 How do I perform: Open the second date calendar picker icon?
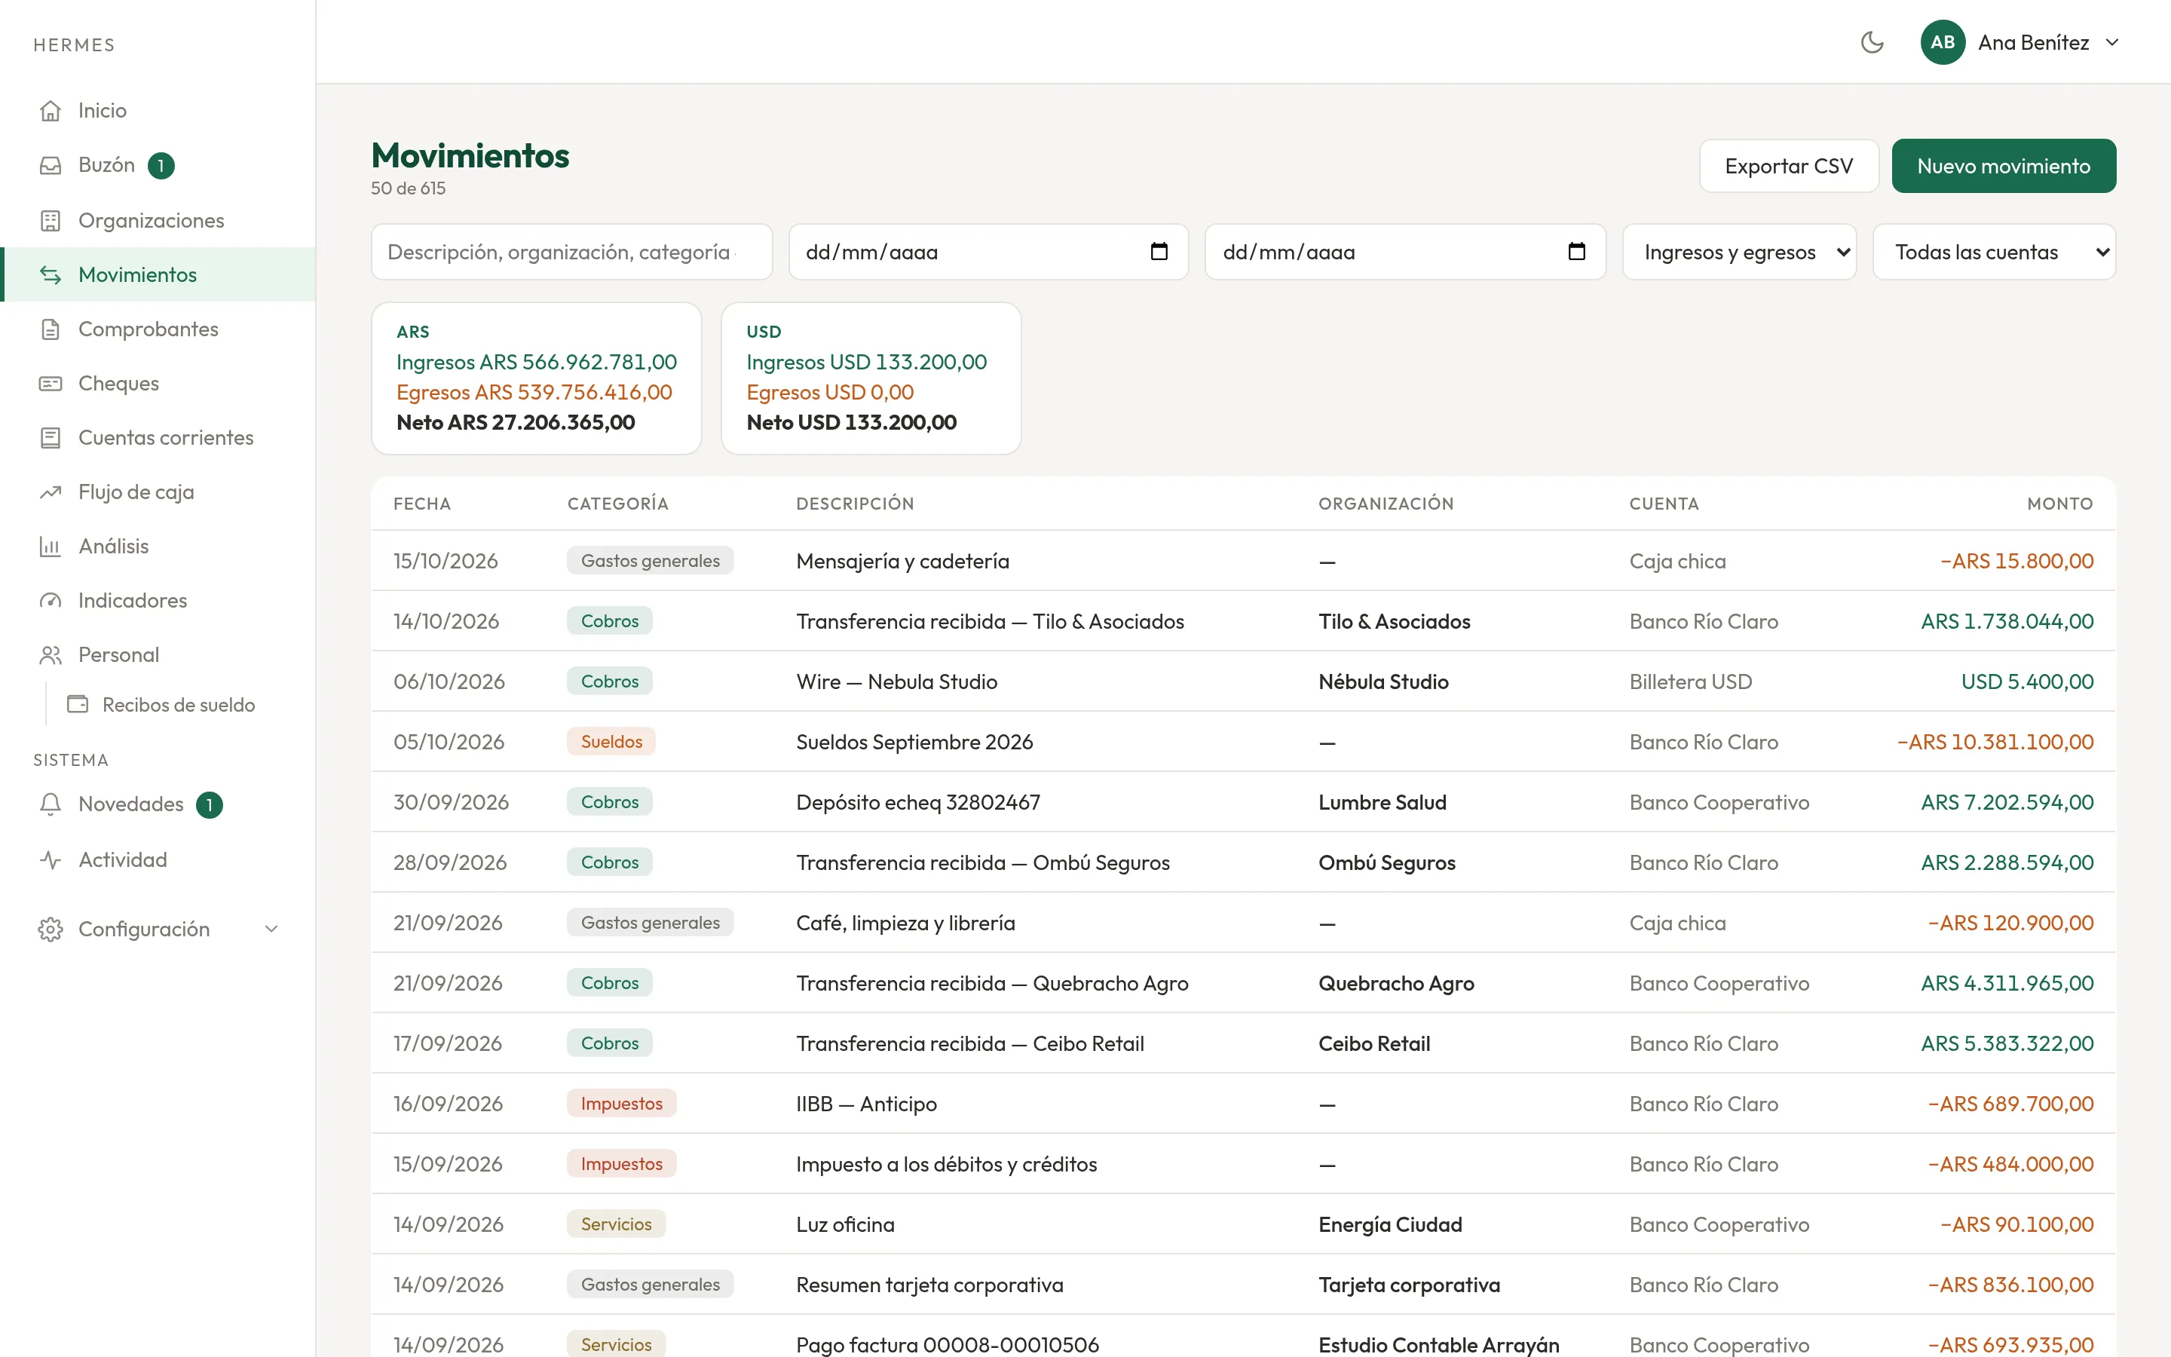pyautogui.click(x=1576, y=251)
